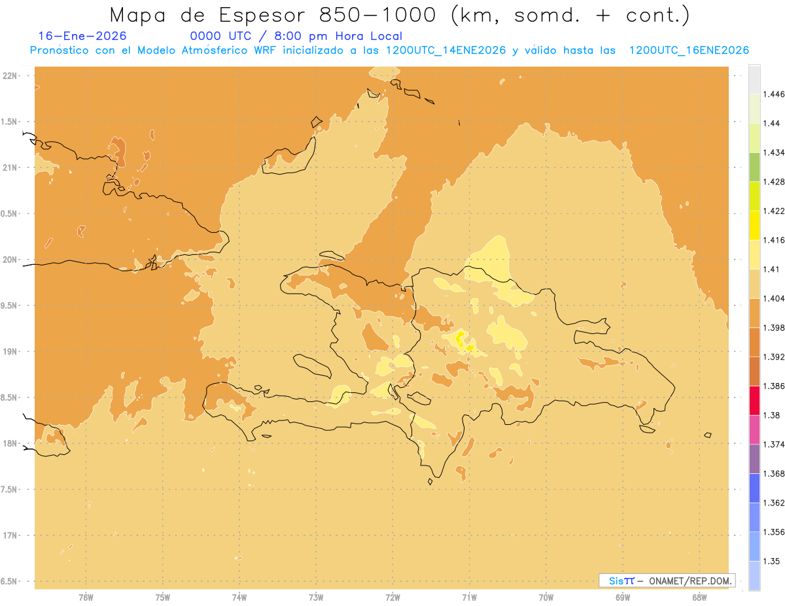Click the legend value '1.386'
785x606 pixels.
[x=775, y=386]
